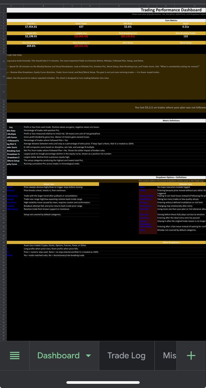Switch to the Trade Log sheet tab
This screenshot has width=206, height=388.
click(x=126, y=356)
